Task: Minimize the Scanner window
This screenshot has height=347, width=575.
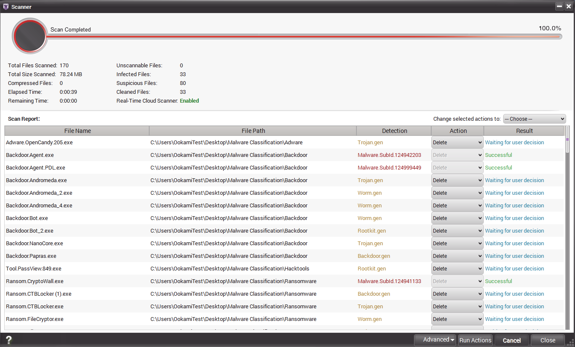Action: pos(559,6)
